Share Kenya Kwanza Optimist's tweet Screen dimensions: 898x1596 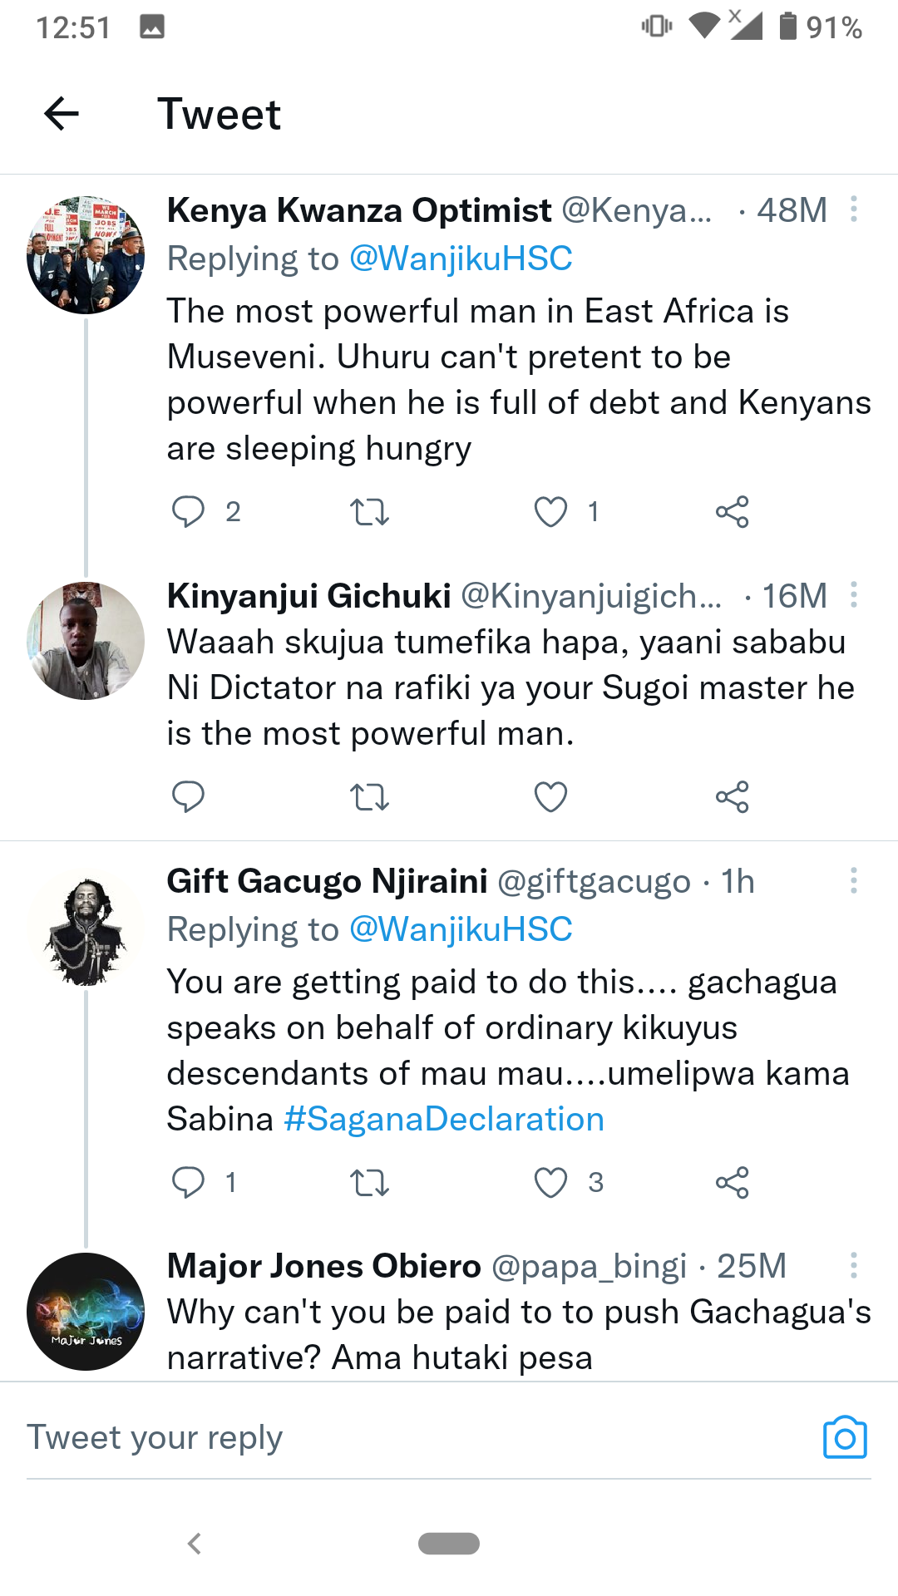(x=732, y=511)
